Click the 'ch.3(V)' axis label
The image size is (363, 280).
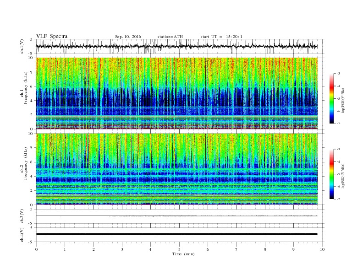[22, 216]
